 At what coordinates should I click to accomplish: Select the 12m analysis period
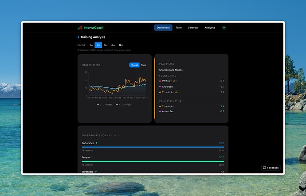[121, 45]
